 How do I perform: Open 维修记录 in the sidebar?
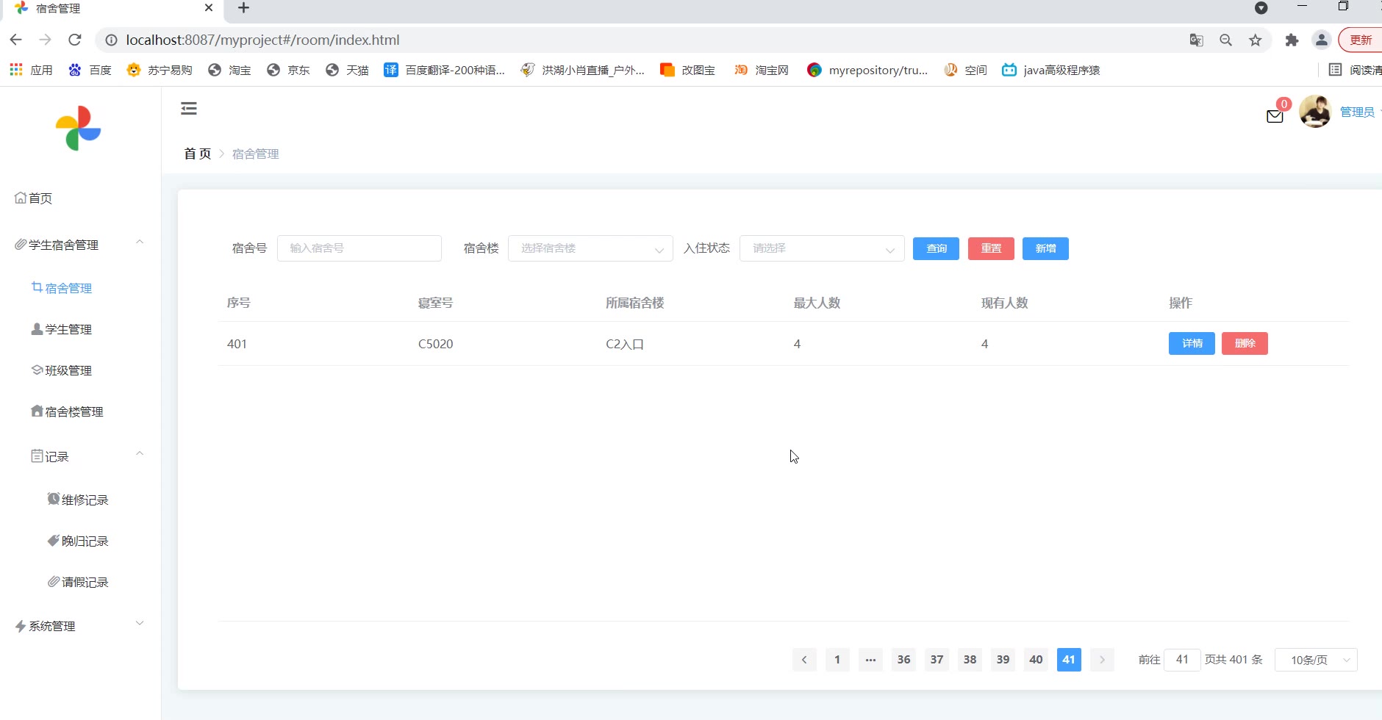pos(84,500)
